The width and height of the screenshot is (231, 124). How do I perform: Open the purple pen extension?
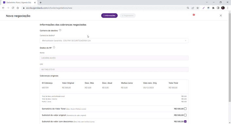[x=204, y=8]
